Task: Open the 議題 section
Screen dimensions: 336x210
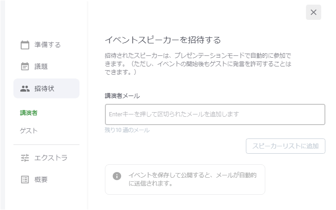Action: pyautogui.click(x=46, y=66)
